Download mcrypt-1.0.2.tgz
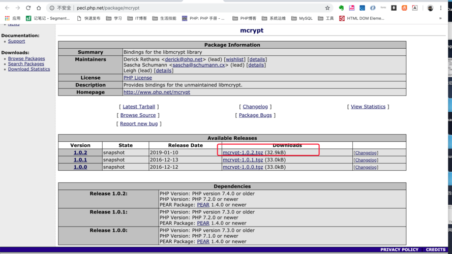 [x=243, y=152]
